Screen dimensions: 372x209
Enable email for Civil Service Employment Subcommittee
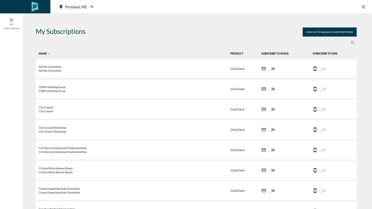(x=271, y=150)
